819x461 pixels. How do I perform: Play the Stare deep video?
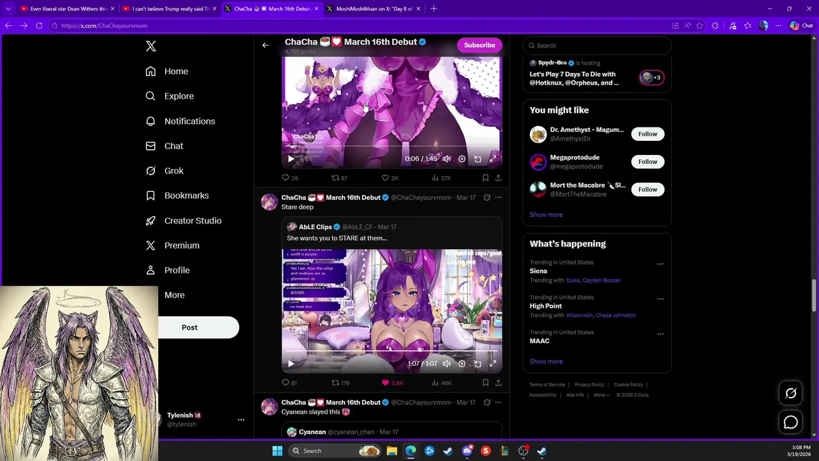pos(291,364)
